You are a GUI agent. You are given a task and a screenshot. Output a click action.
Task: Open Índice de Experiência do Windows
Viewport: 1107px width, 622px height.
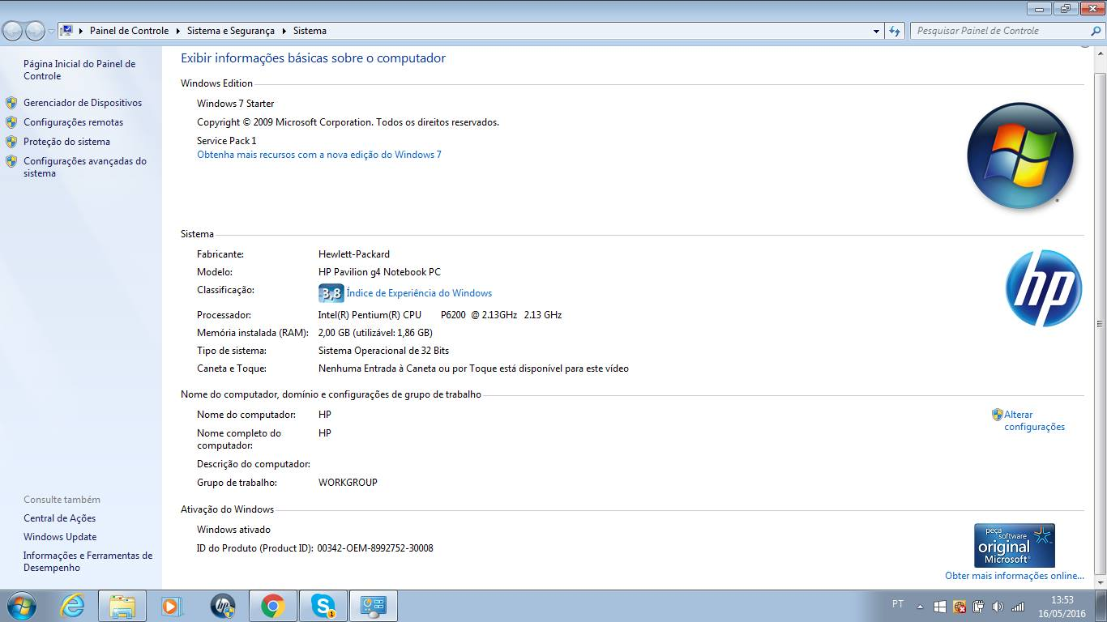click(419, 293)
